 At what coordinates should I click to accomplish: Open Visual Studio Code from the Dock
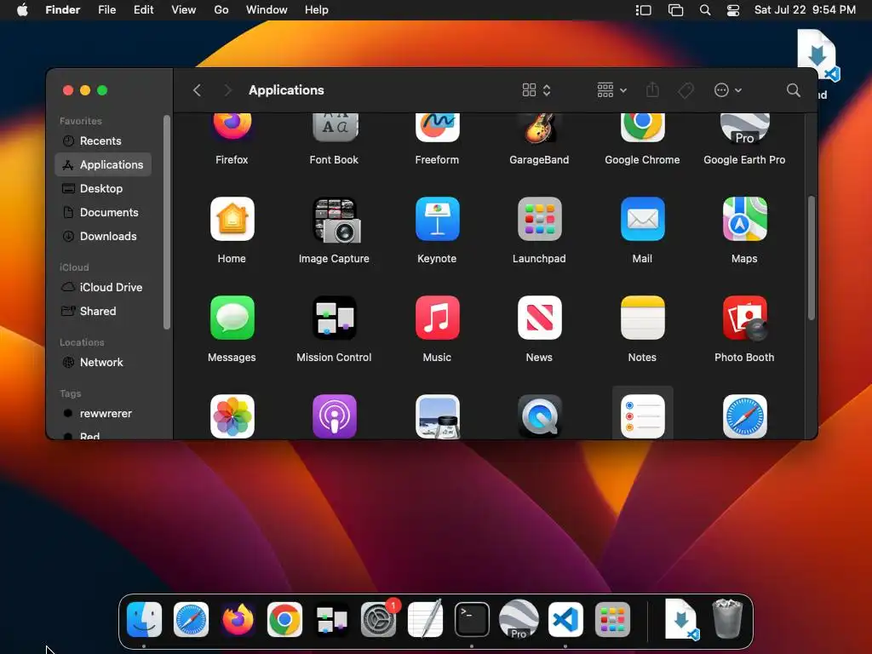coord(565,620)
